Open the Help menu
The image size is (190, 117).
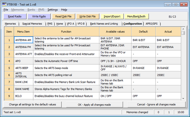pos(64,10)
